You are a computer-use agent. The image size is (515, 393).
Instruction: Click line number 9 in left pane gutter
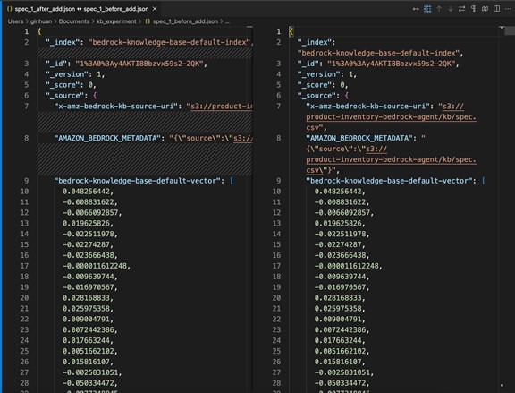[x=26, y=181]
